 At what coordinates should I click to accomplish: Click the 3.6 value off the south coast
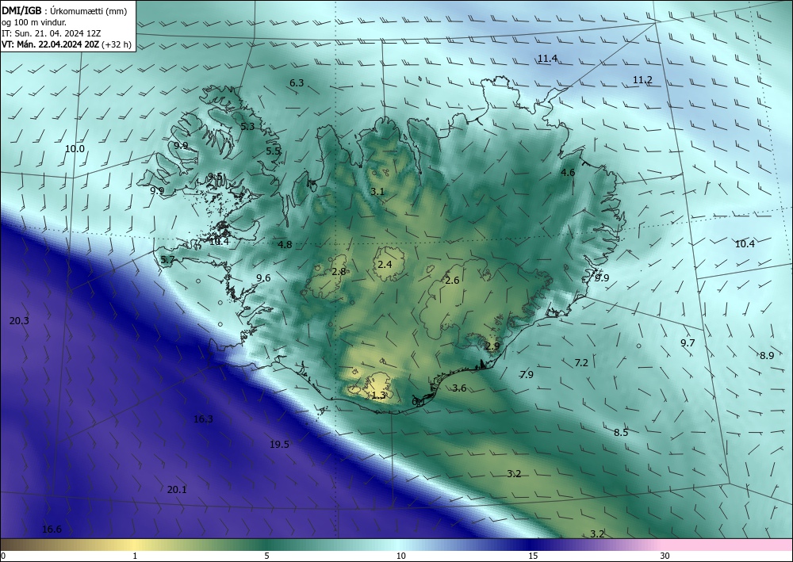459,388
